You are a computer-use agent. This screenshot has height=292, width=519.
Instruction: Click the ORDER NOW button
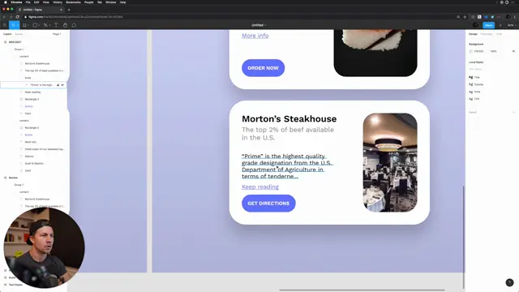pos(263,68)
